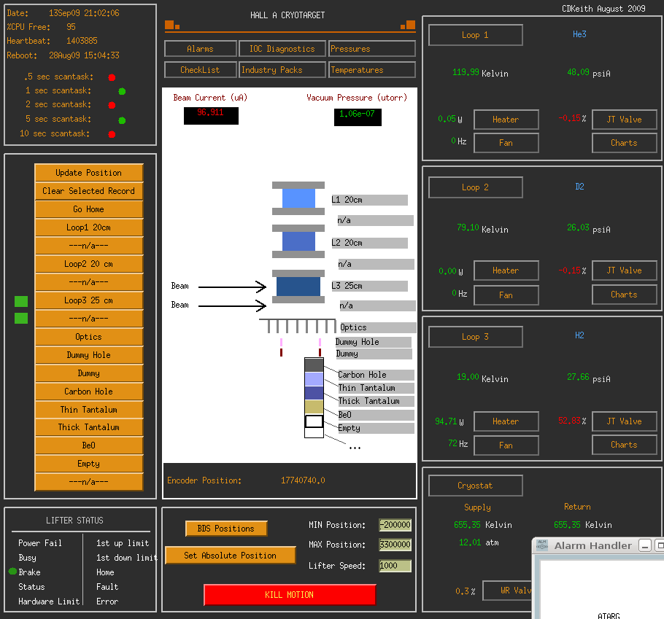Open the CheckList
Viewport: 664px width, 619px height.
201,70
